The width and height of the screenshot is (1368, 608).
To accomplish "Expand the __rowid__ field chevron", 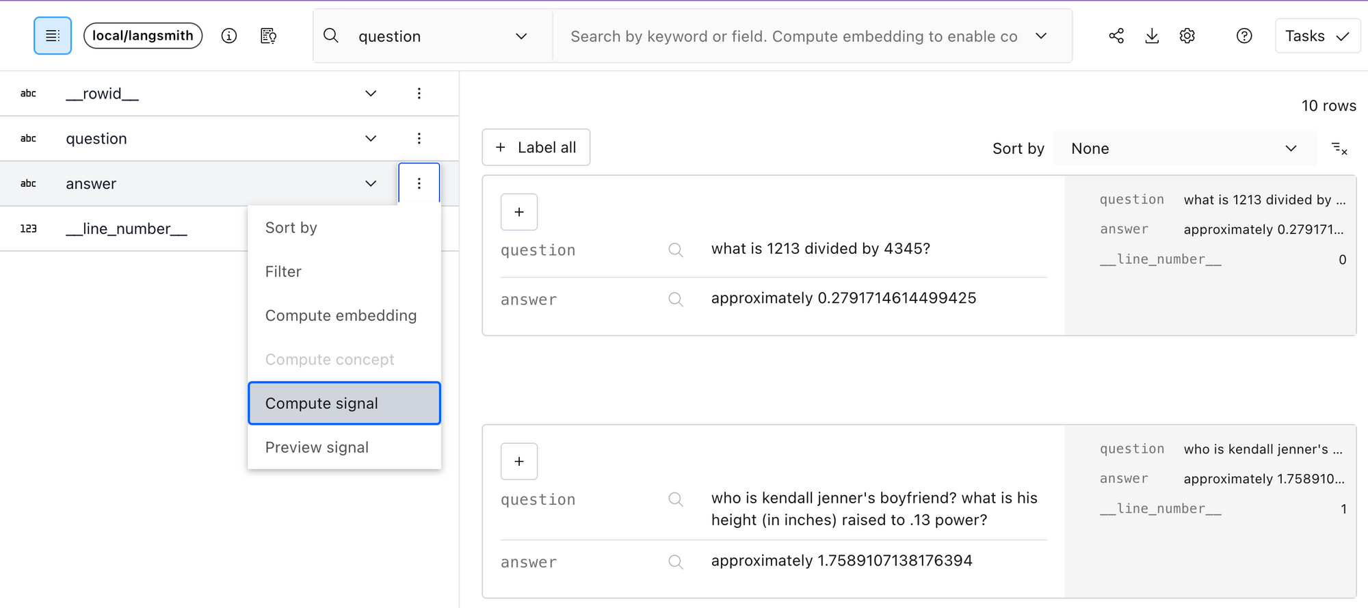I will pos(371,94).
